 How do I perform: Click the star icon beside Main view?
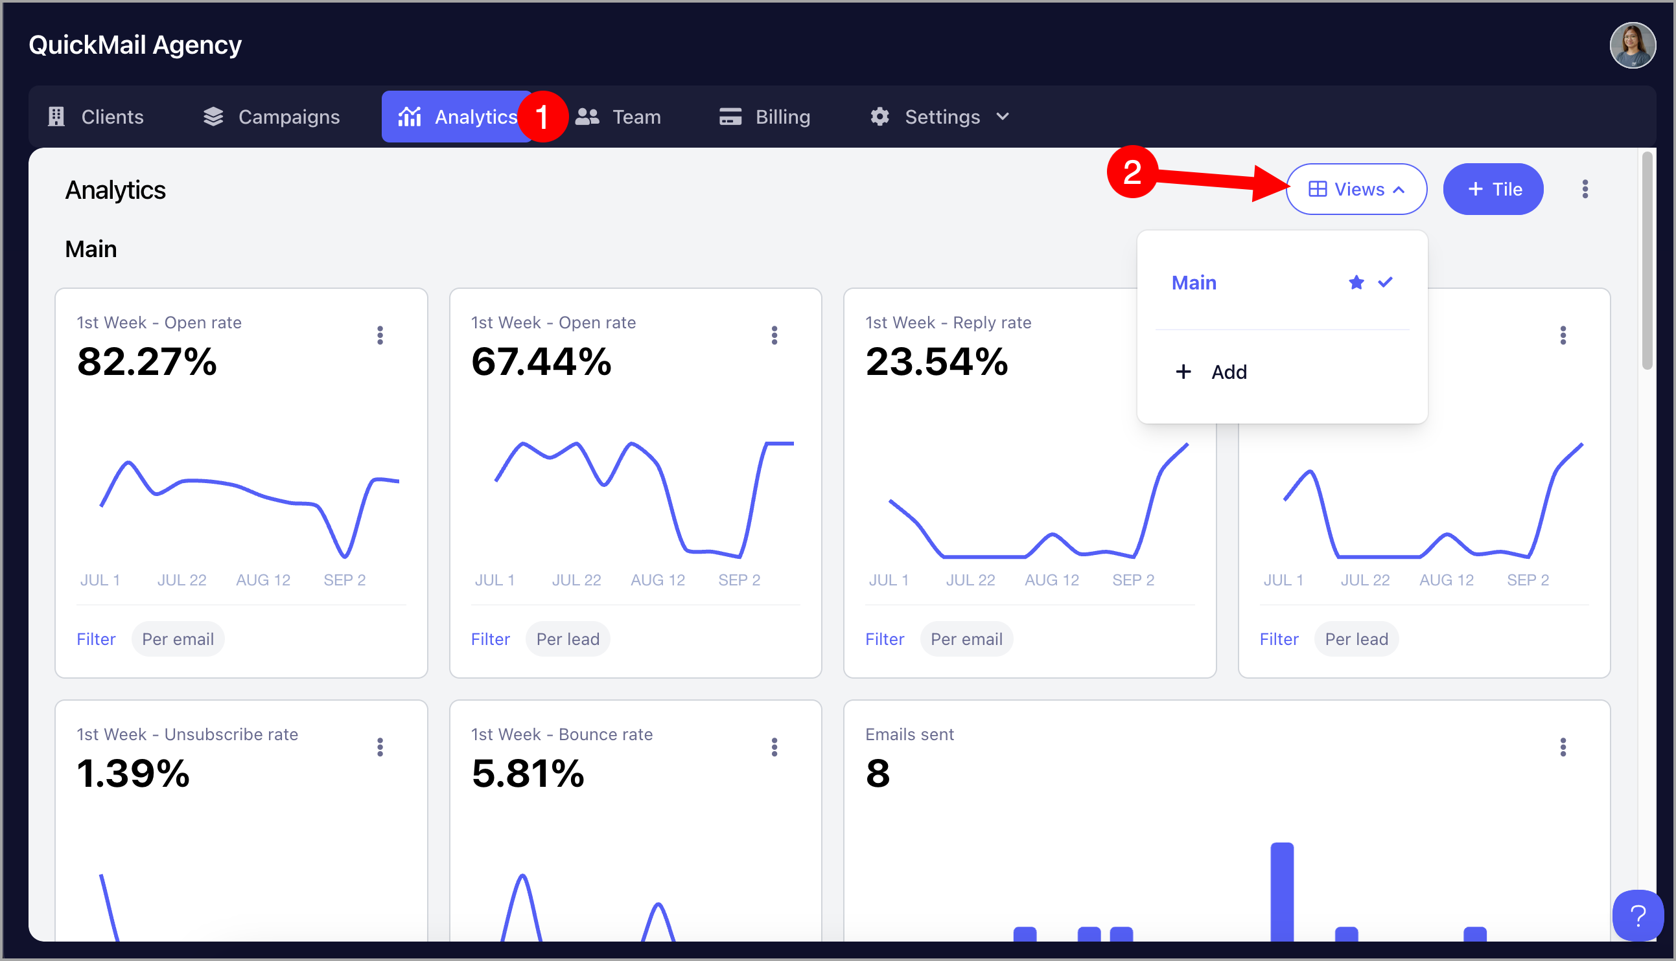[1356, 283]
